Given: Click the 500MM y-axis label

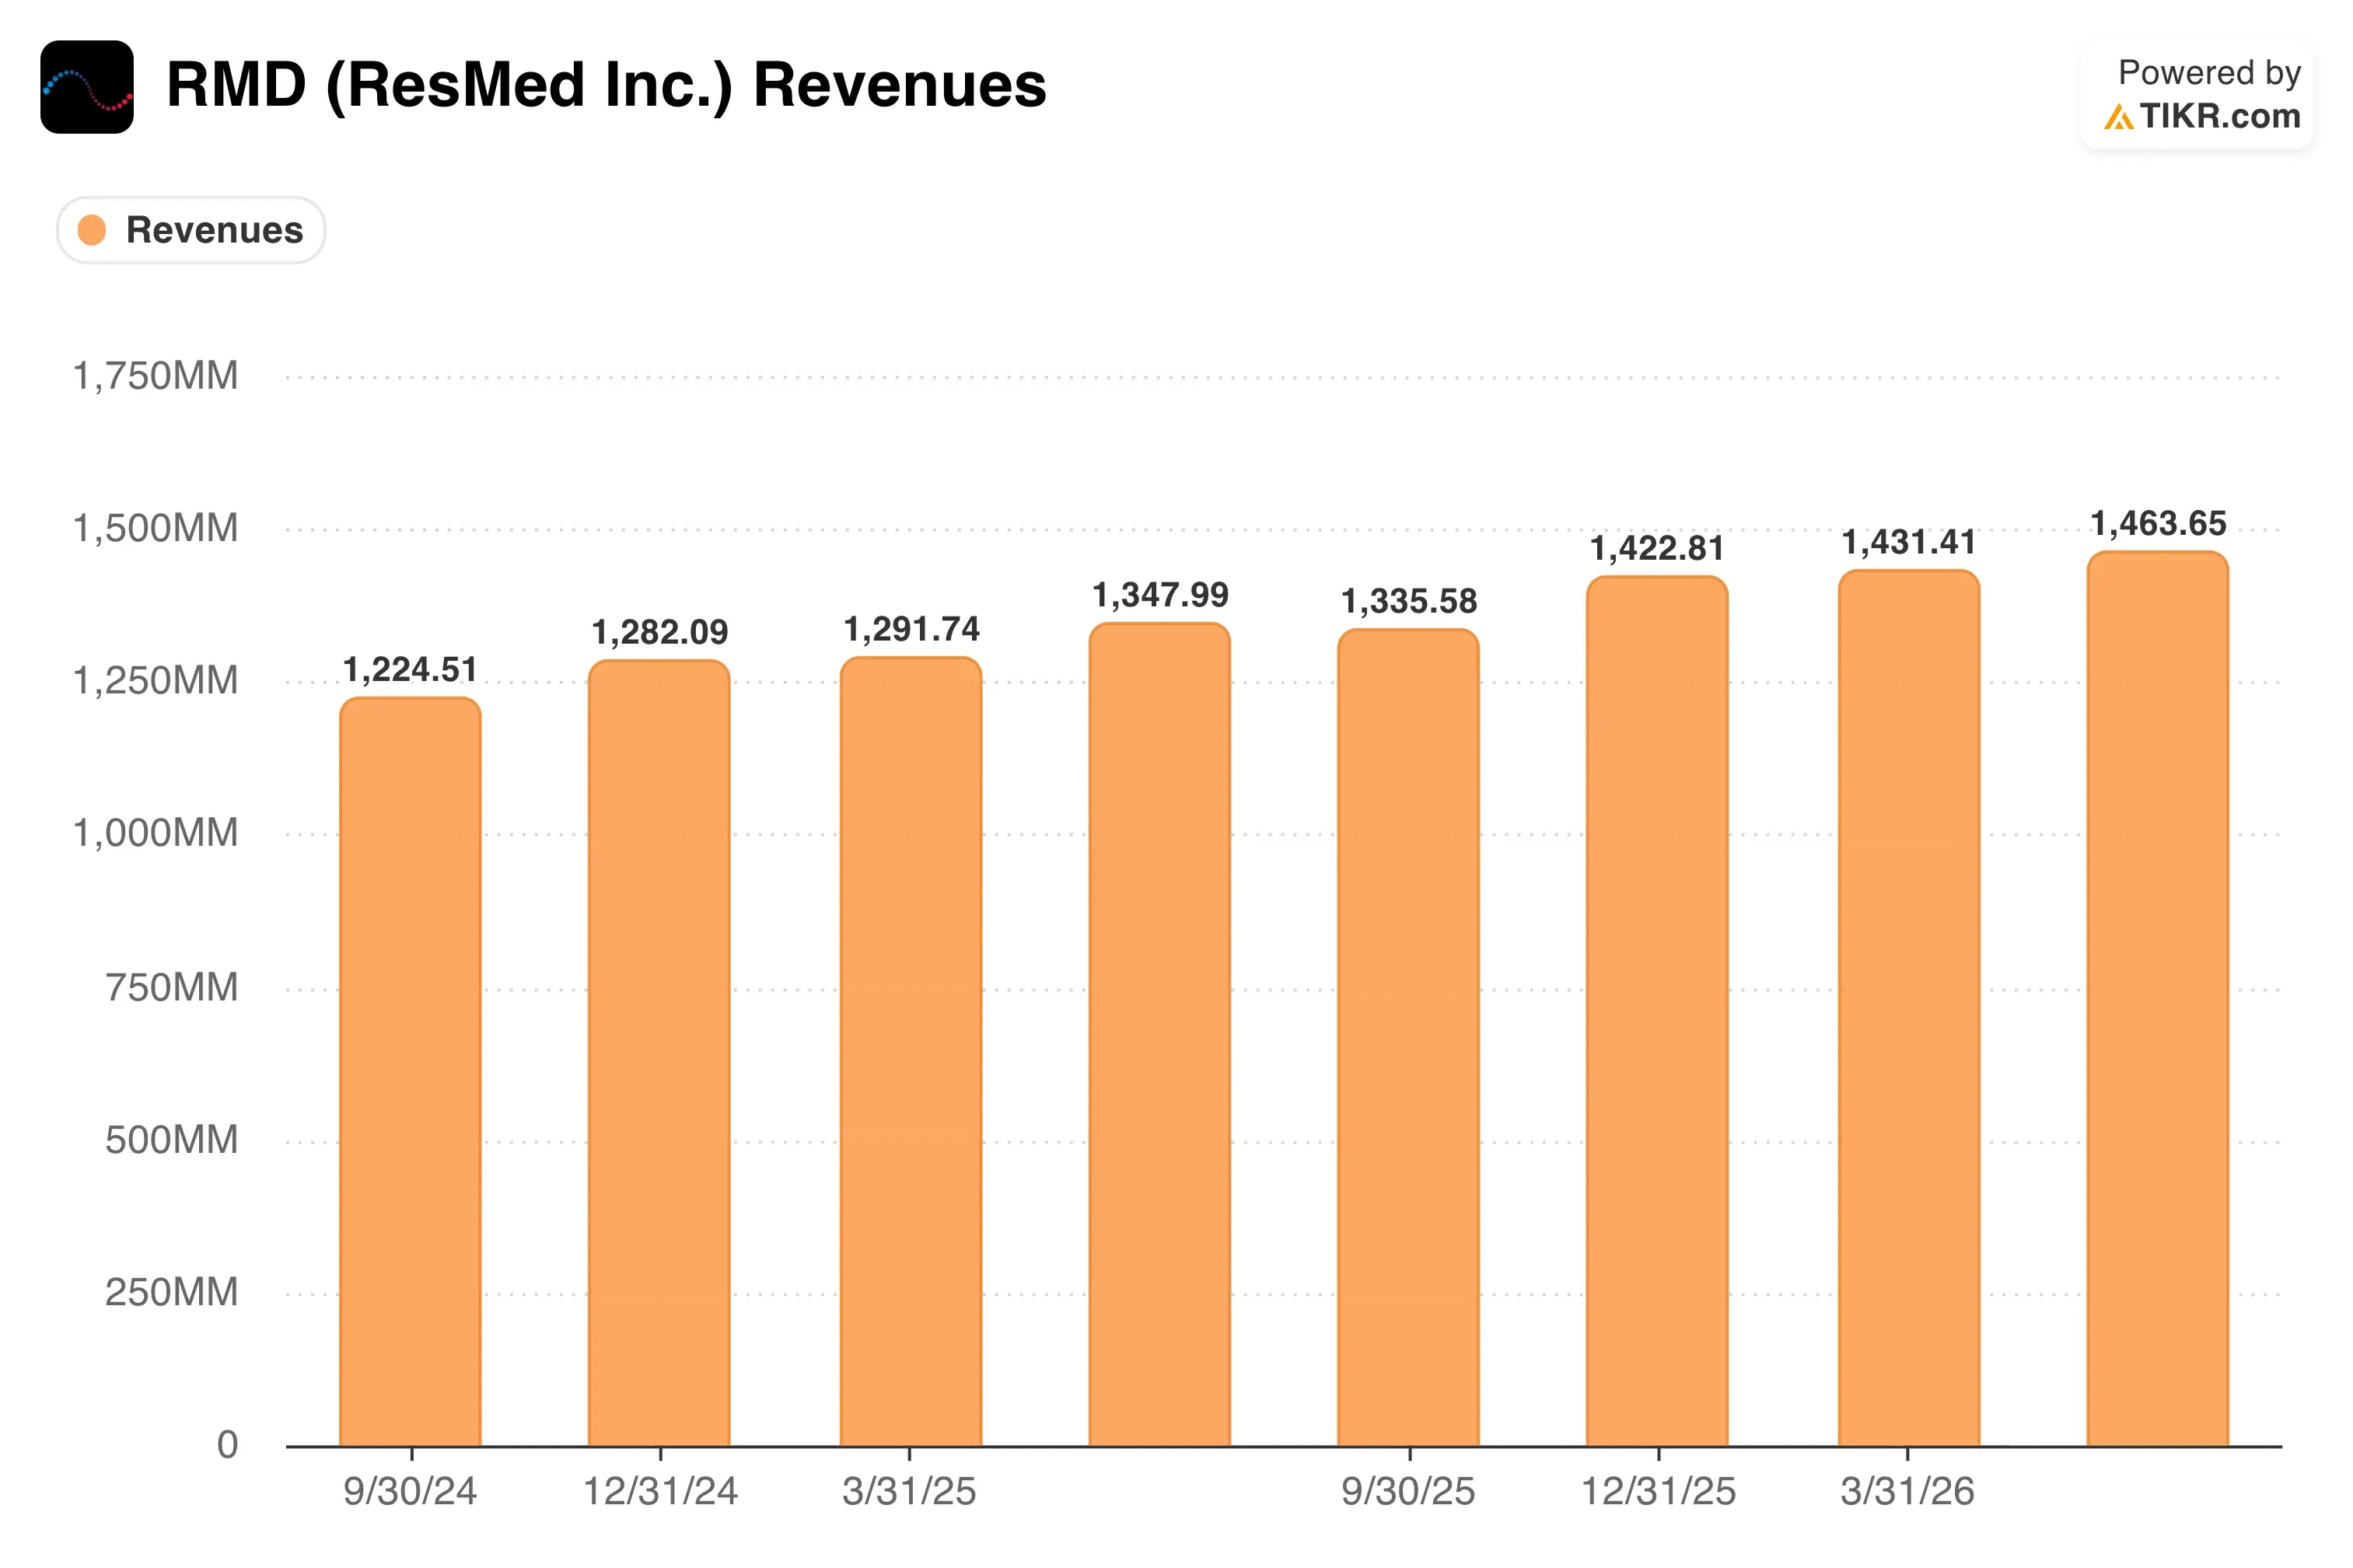Looking at the screenshot, I should [x=172, y=1140].
